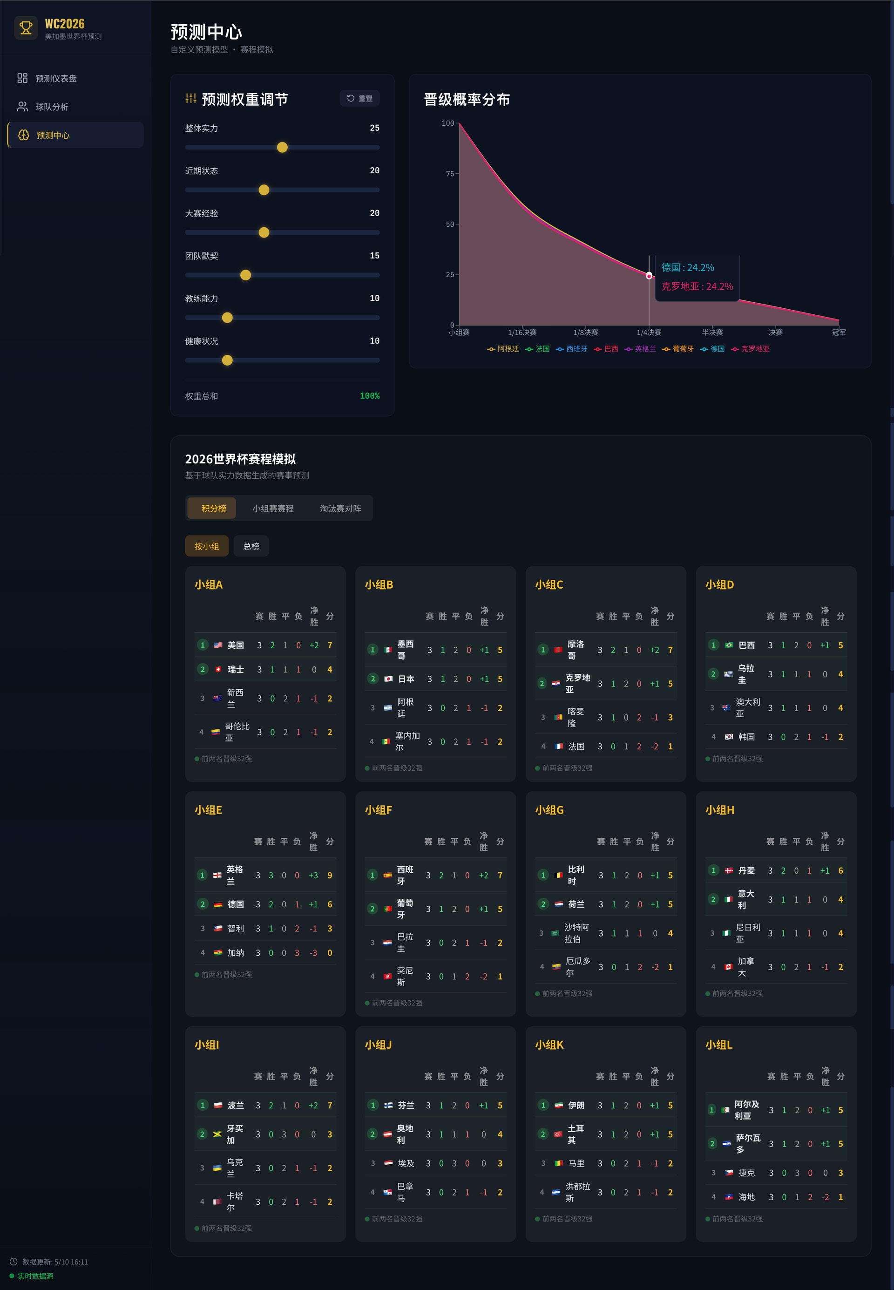The image size is (894, 1290).
Task: Click the 重置 reset button
Action: (x=359, y=99)
